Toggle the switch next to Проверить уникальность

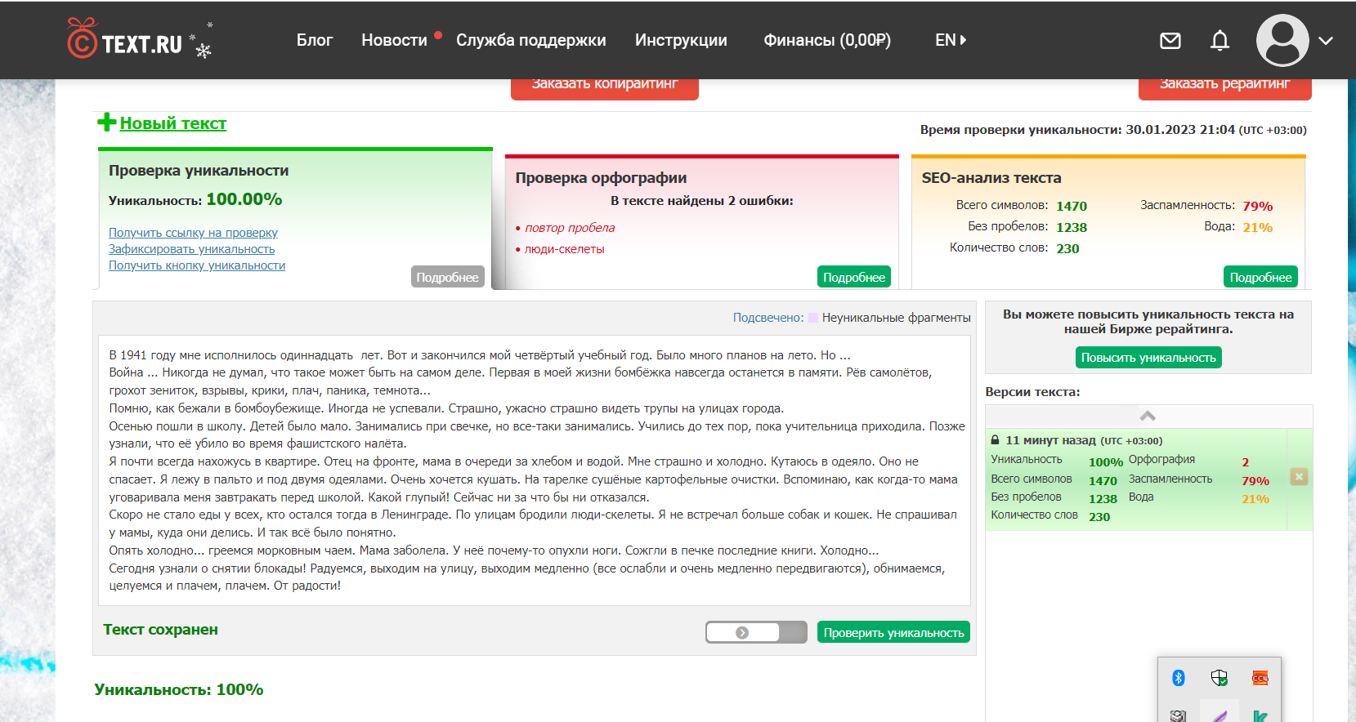[755, 632]
